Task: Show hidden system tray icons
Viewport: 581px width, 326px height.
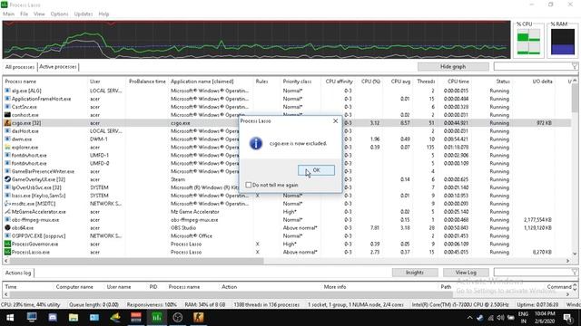Action: click(470, 318)
